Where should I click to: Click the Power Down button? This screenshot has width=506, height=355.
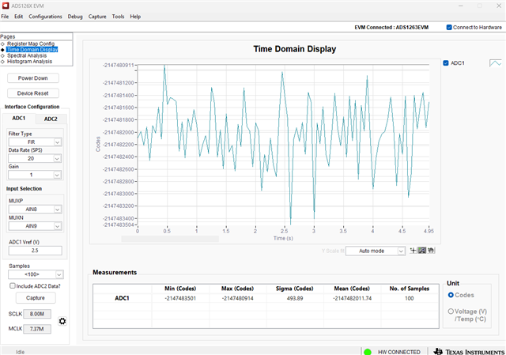point(33,78)
